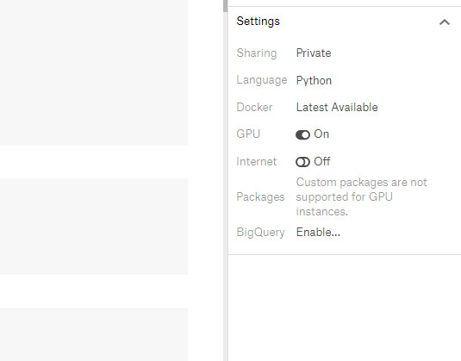This screenshot has height=361, width=461.
Task: Select the top gray code cell
Action: point(94,72)
